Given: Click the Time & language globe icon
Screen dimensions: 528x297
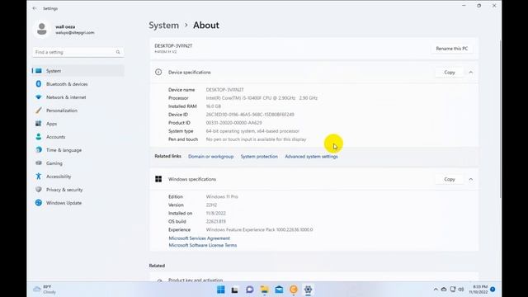Looking at the screenshot, I should click(39, 150).
